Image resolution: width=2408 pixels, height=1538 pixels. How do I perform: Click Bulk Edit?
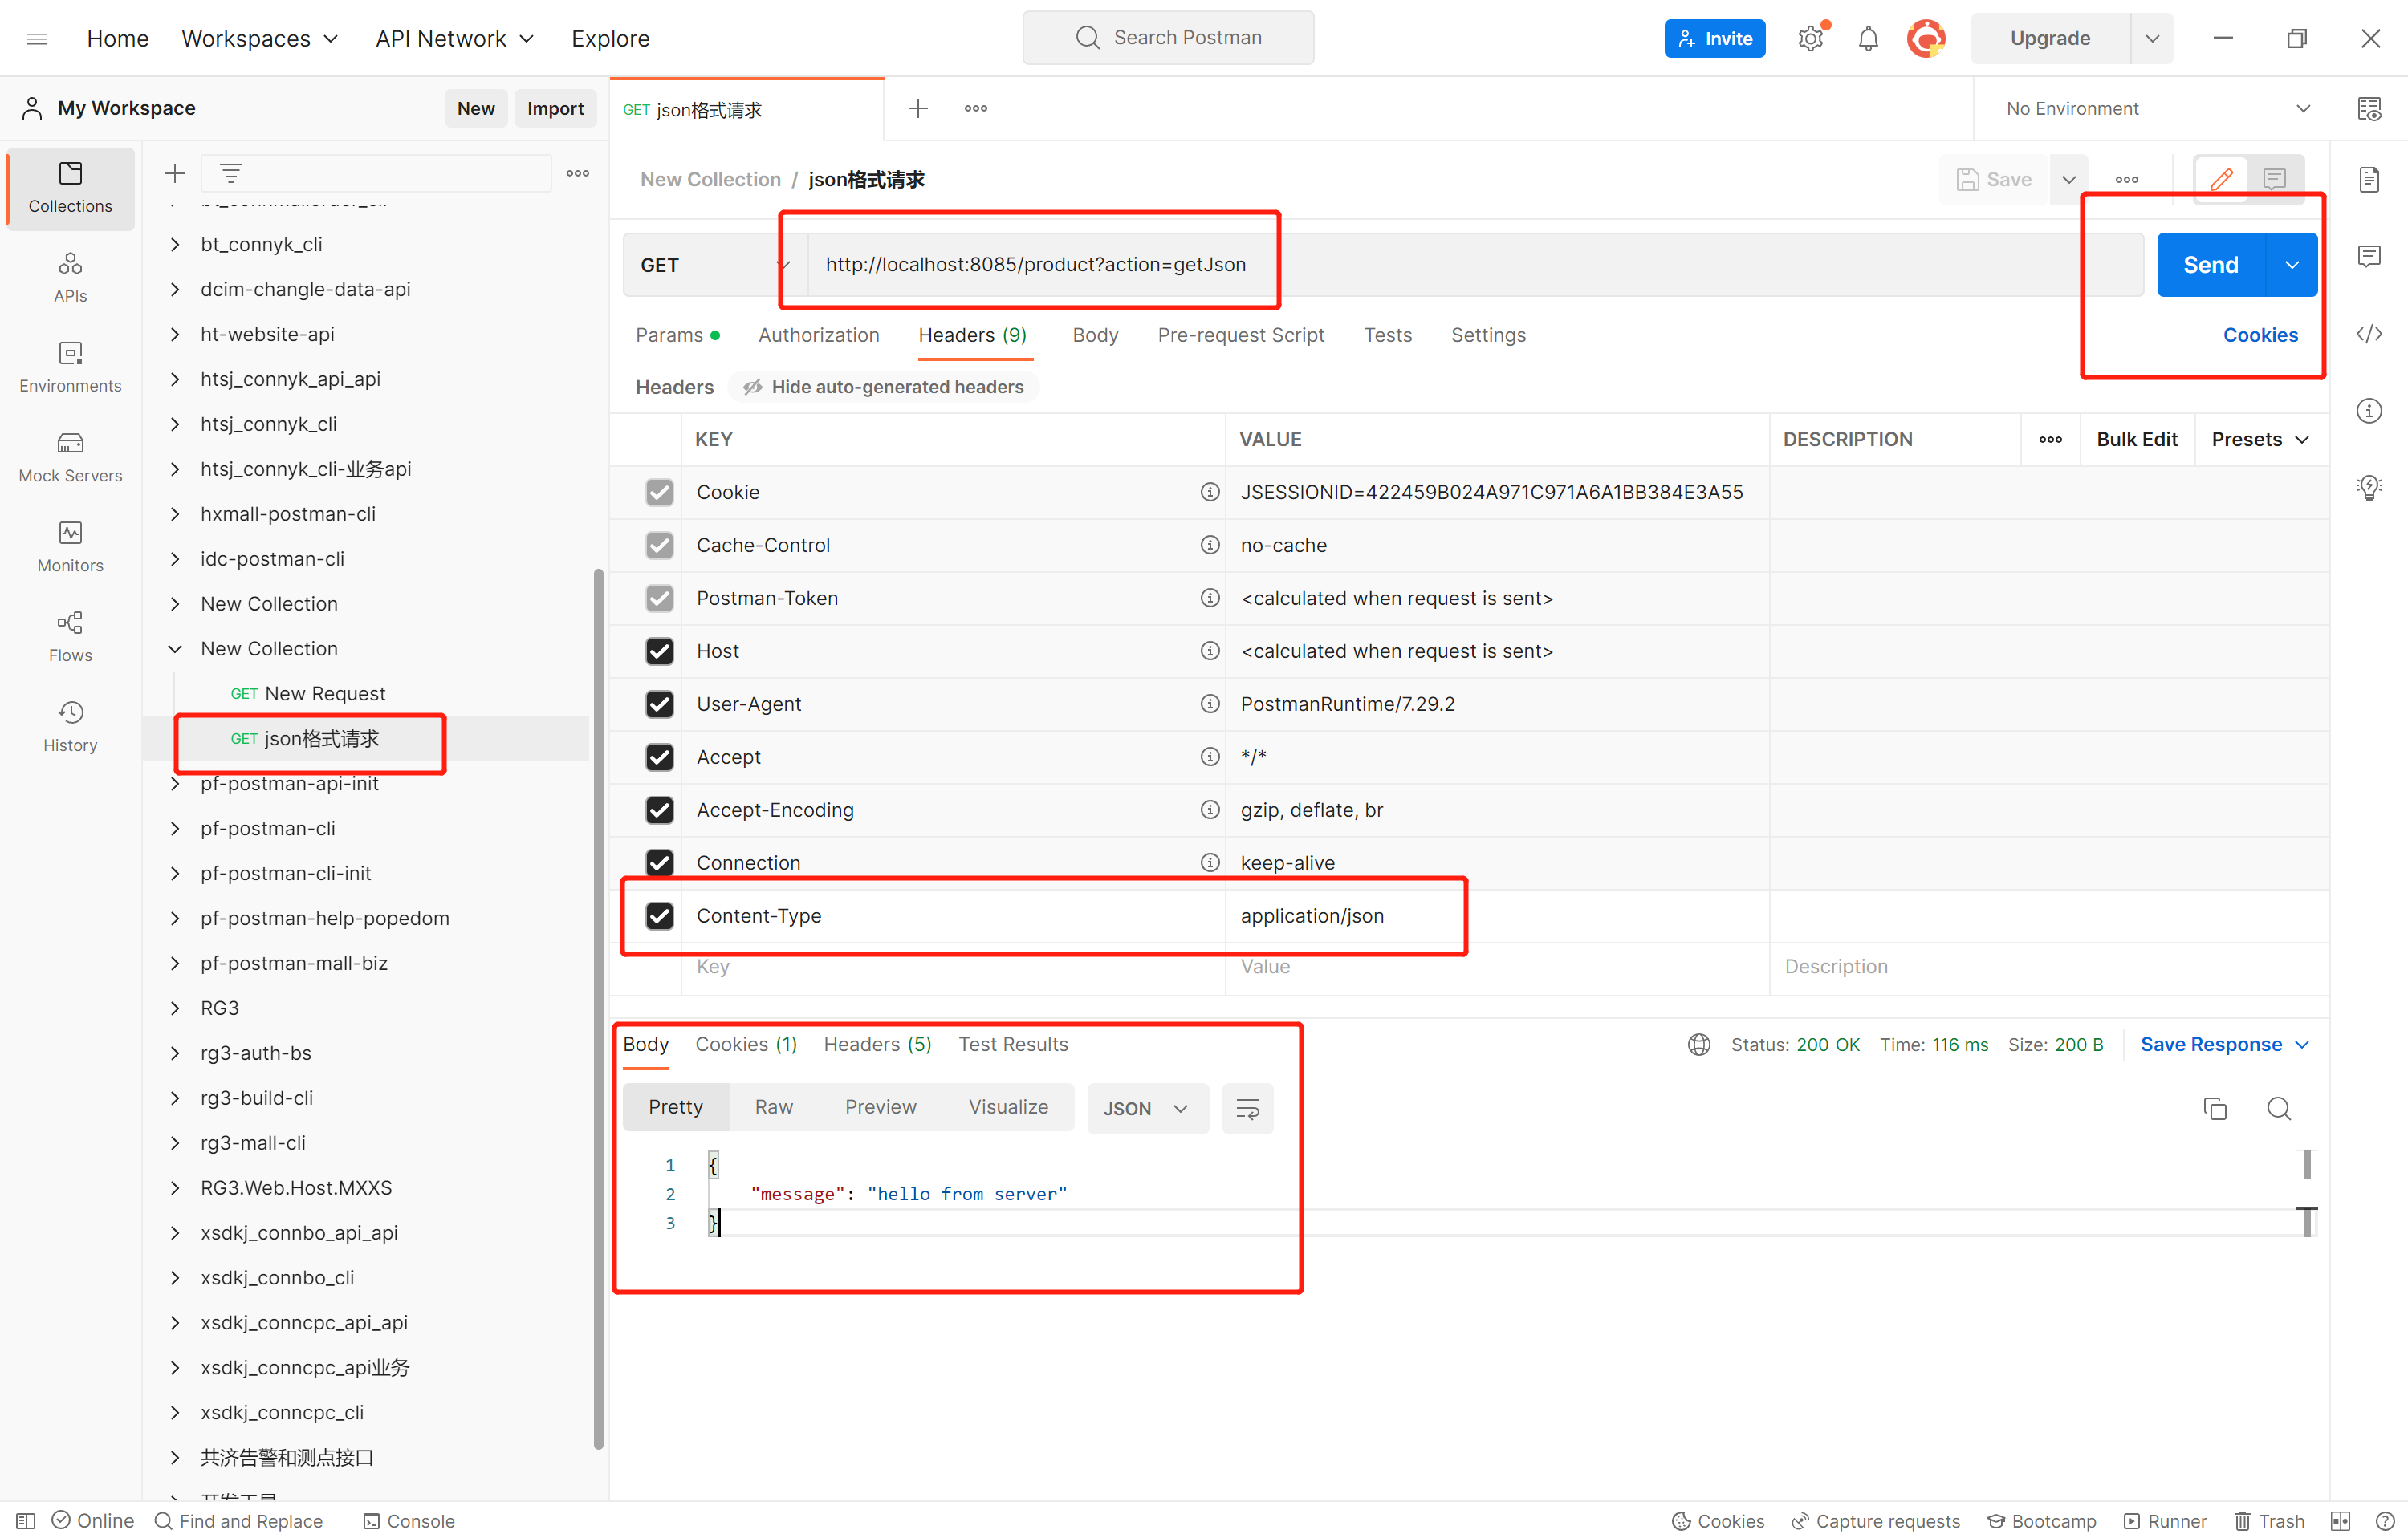click(2136, 439)
